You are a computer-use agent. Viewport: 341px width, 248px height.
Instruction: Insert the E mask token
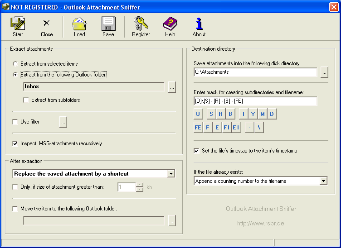pos(217,127)
